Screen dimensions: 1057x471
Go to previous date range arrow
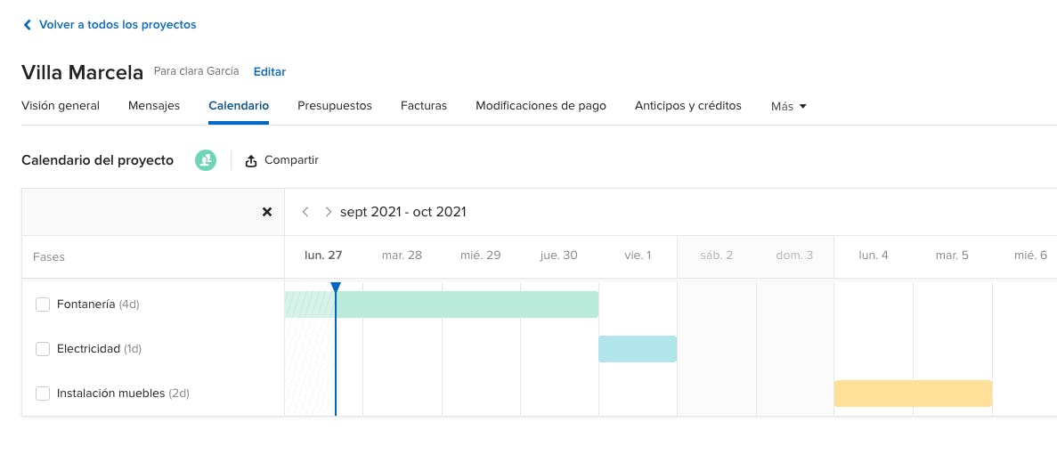pos(305,212)
